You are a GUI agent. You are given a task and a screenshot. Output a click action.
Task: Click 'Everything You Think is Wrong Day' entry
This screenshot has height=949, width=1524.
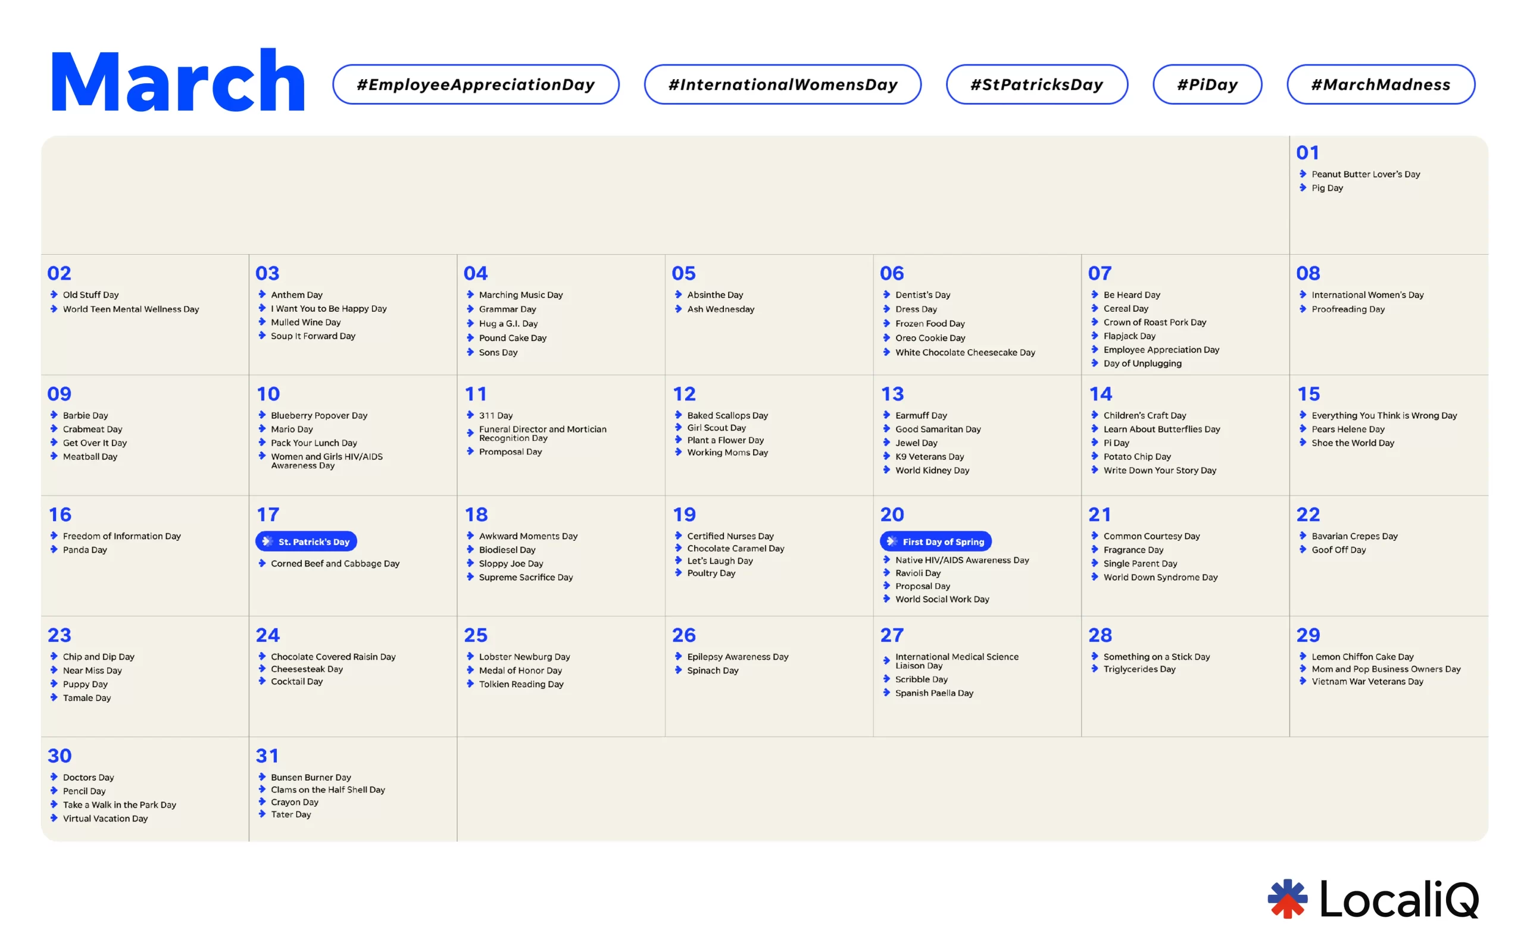coord(1384,415)
